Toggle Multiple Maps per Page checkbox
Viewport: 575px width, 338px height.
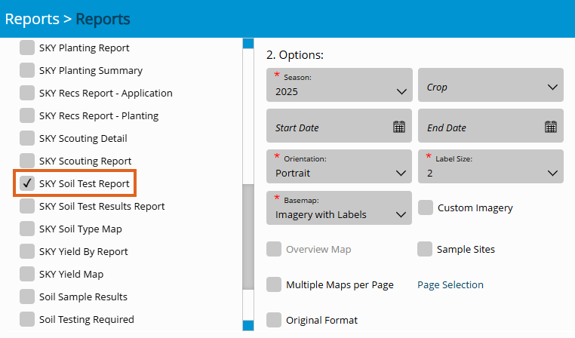pyautogui.click(x=274, y=284)
